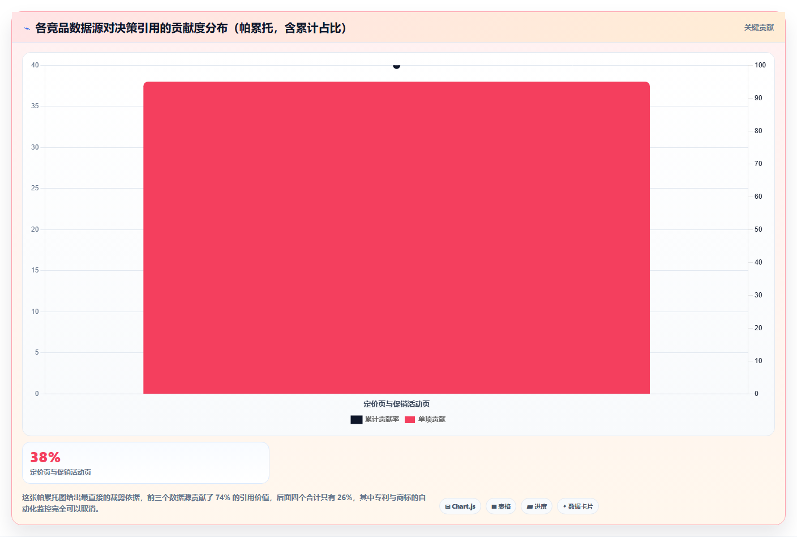This screenshot has height=537, width=797.
Task: Click the right axis value 50
Action: 759,229
